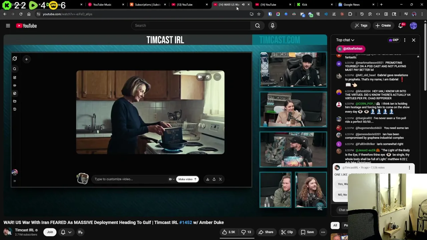Start voice search with the microphone icon

273,26
